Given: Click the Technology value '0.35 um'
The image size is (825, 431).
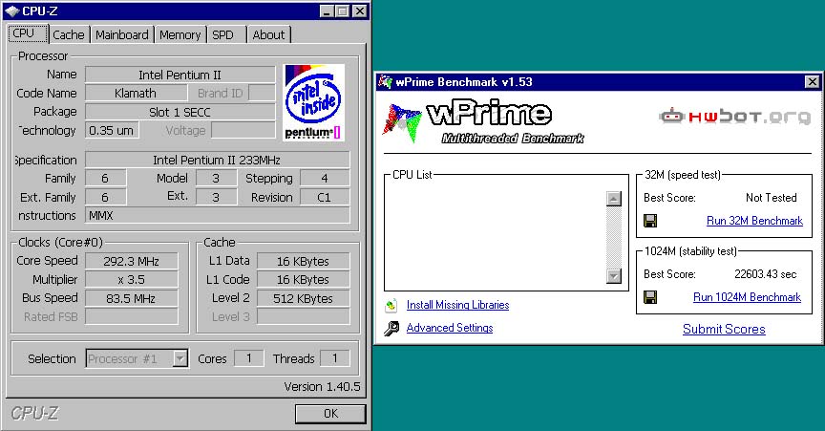Looking at the screenshot, I should 112,131.
